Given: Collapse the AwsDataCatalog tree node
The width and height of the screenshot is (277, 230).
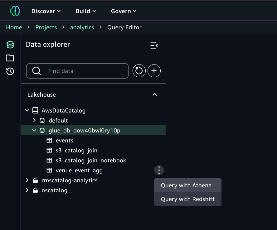Looking at the screenshot, I should (27, 111).
